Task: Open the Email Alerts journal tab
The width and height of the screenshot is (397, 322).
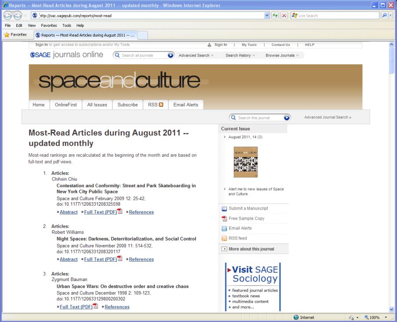Action: 186,105
